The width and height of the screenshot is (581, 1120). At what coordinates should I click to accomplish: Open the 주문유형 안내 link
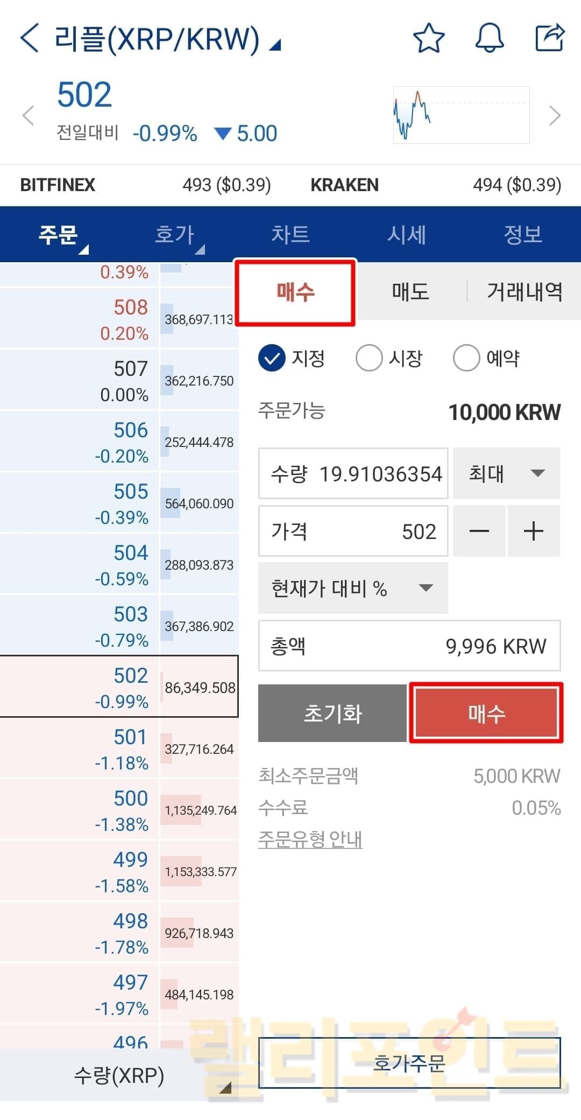pos(310,839)
